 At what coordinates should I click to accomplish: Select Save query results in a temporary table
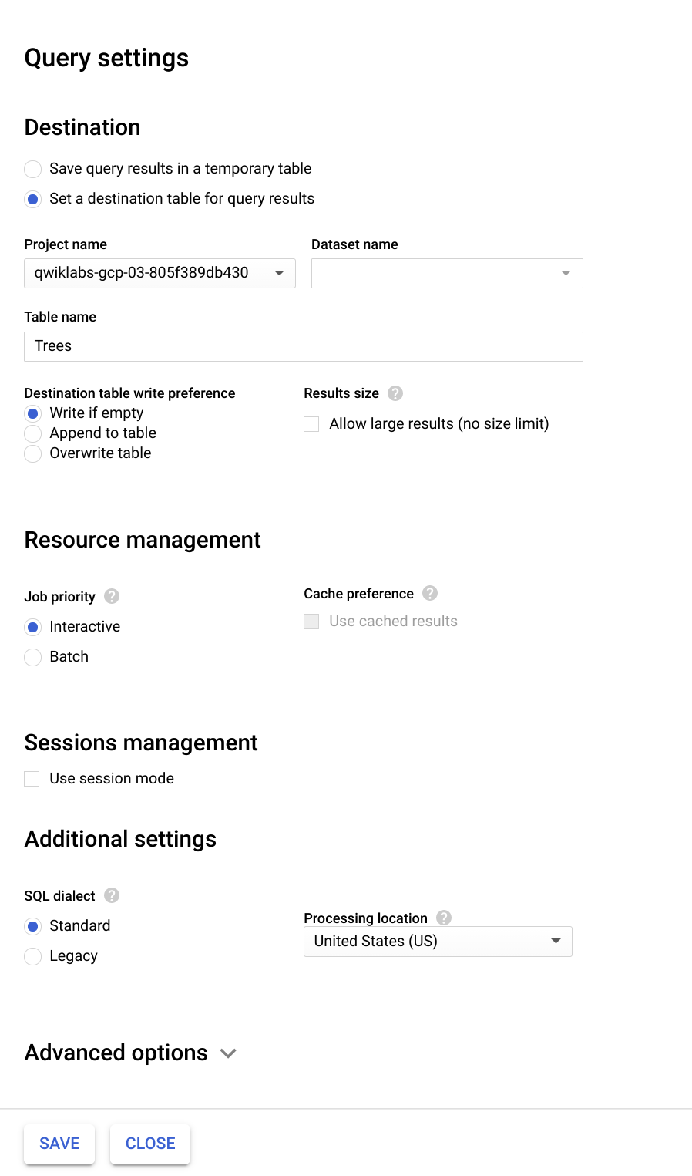32,169
